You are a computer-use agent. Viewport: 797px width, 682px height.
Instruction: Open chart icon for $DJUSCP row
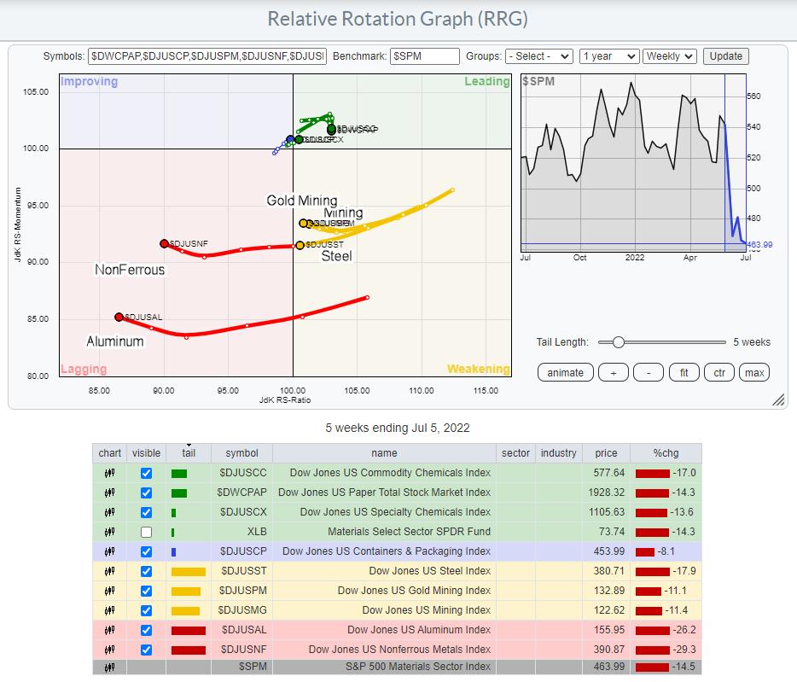(109, 551)
